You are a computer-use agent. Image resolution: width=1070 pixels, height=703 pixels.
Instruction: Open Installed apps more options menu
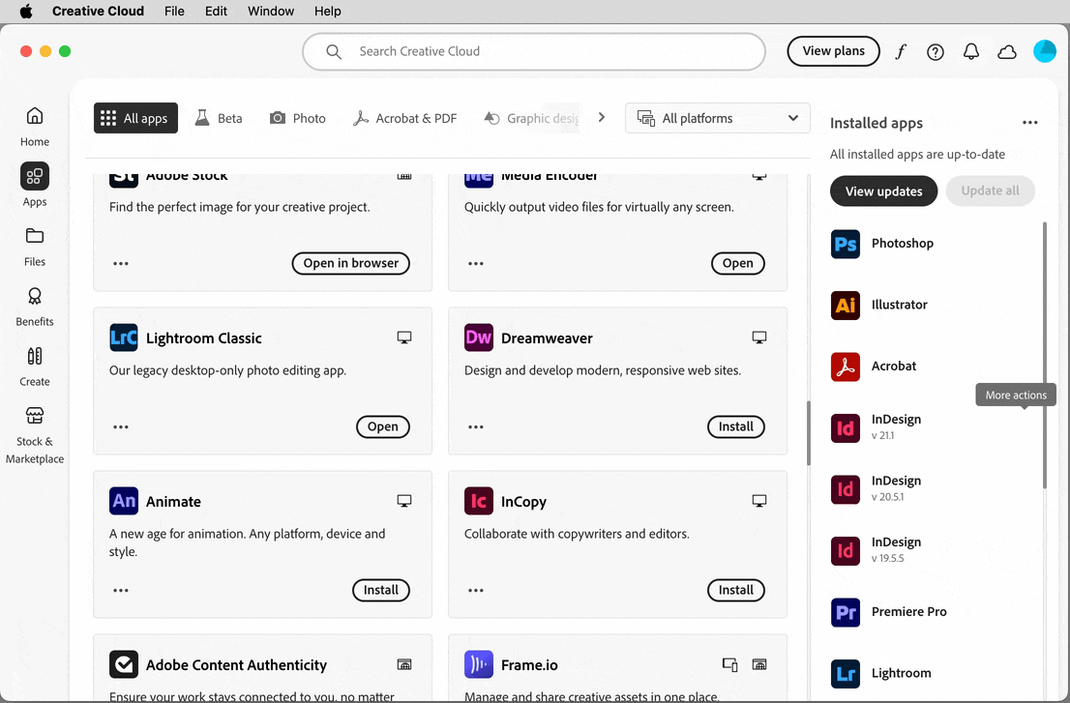click(1029, 123)
